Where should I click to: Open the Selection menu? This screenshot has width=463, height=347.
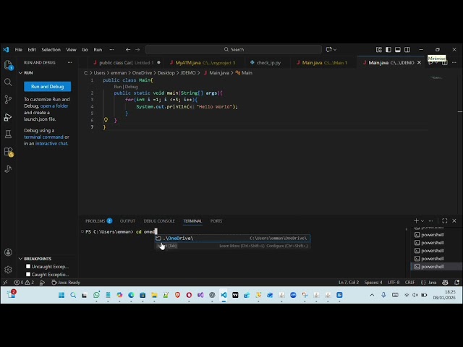(x=51, y=50)
